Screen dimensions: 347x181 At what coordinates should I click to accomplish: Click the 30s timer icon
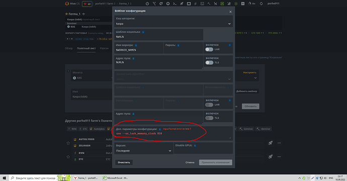251,4
